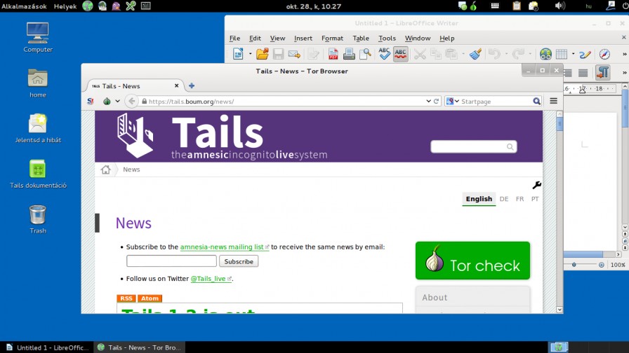
Task: Click the green Tor check button
Action: click(472, 261)
